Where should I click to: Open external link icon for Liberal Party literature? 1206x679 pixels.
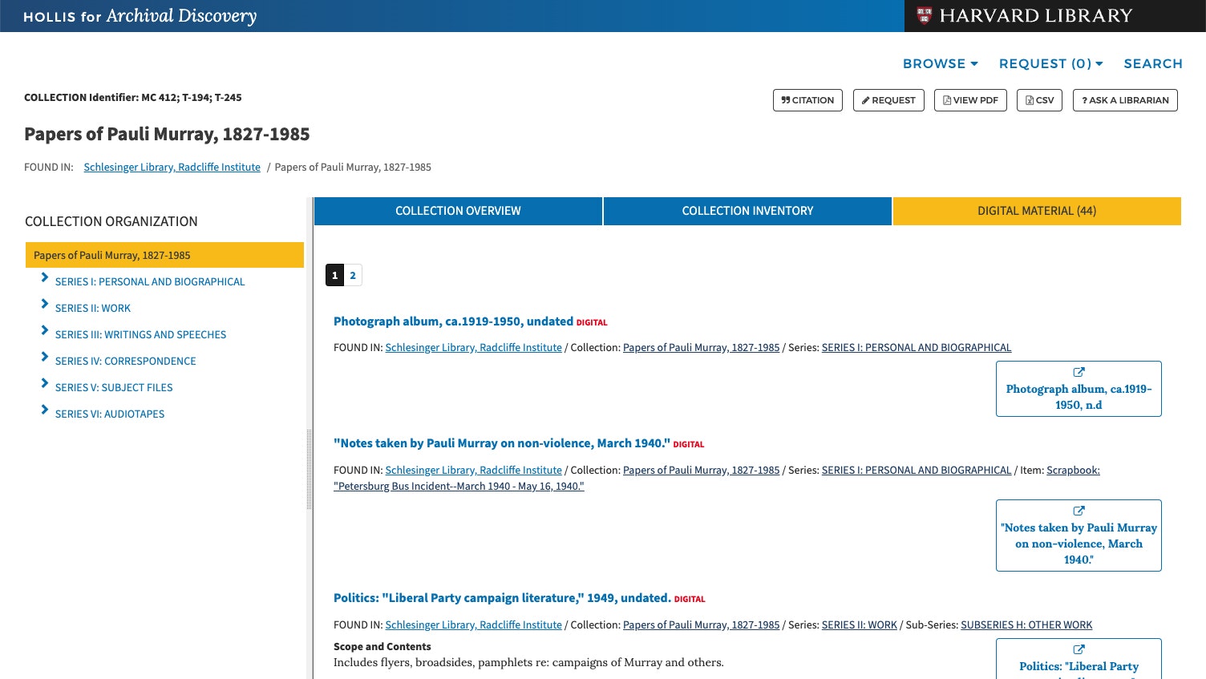[1079, 649]
